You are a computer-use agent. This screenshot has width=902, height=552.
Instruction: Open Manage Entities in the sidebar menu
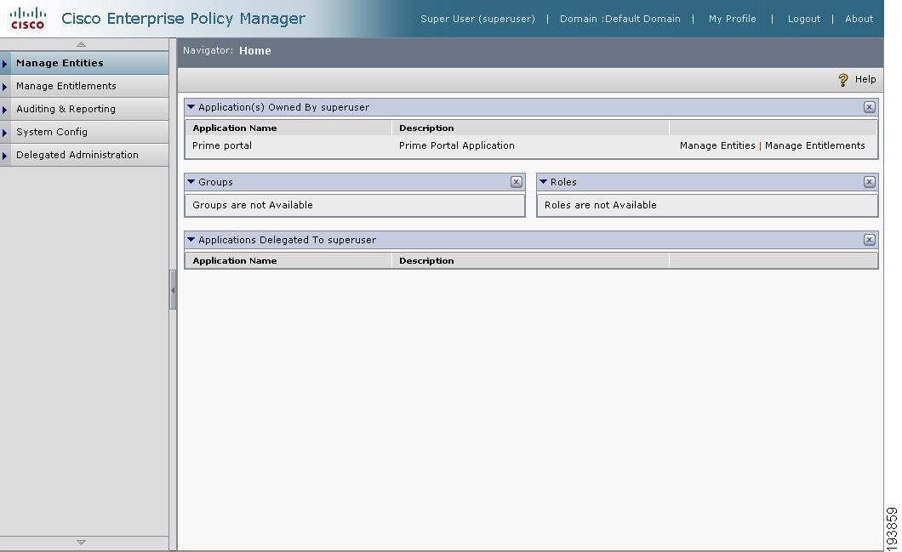click(x=84, y=63)
